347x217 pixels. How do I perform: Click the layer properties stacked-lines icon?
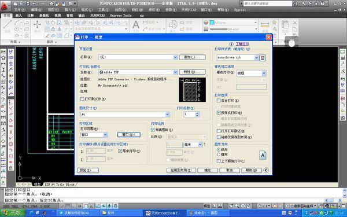(206, 29)
